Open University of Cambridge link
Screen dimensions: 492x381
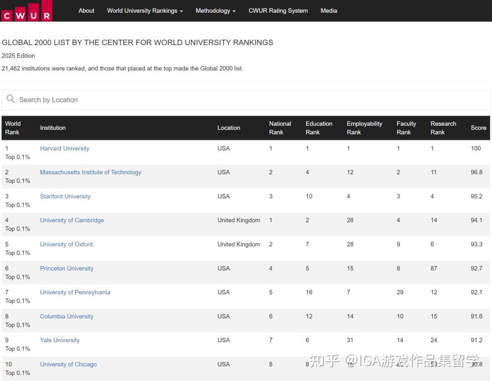point(72,220)
